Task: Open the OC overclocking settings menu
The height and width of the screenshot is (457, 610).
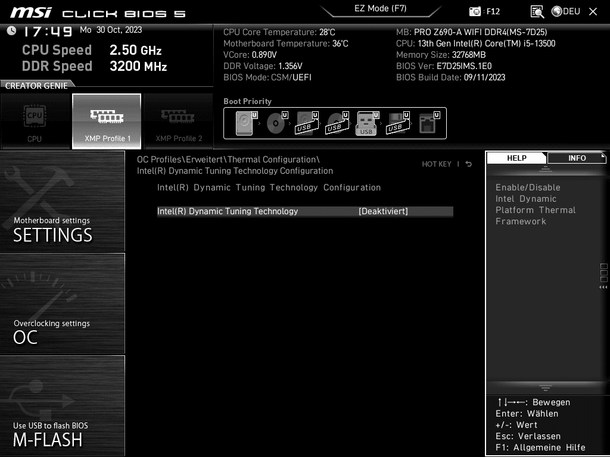Action: click(62, 303)
